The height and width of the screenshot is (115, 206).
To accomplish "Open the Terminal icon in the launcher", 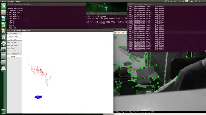I will pos(3,50).
